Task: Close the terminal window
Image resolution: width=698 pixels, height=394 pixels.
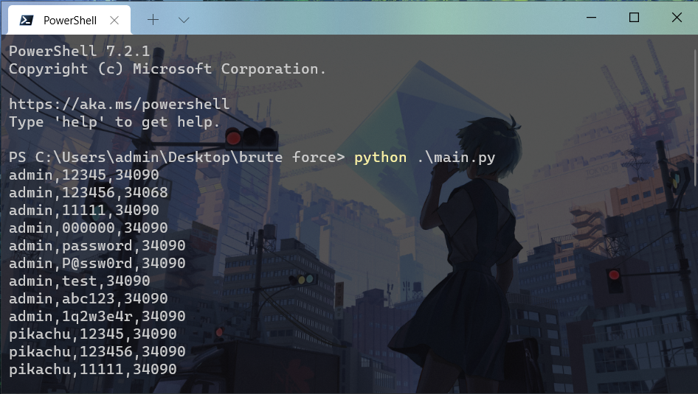Action: tap(677, 18)
